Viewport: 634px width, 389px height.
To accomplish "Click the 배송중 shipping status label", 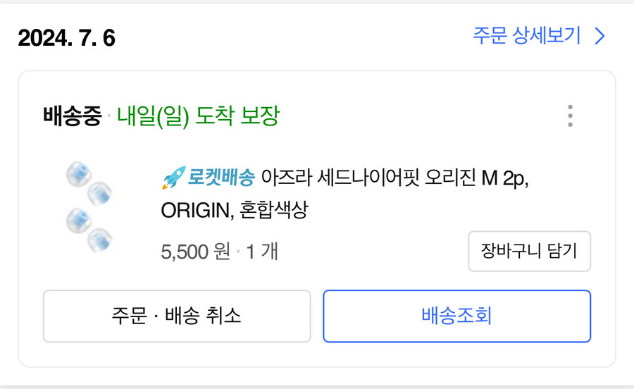I will (x=72, y=116).
